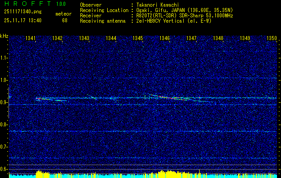
Task: Click the 0.8 frequency axis label
Action: (4, 125)
